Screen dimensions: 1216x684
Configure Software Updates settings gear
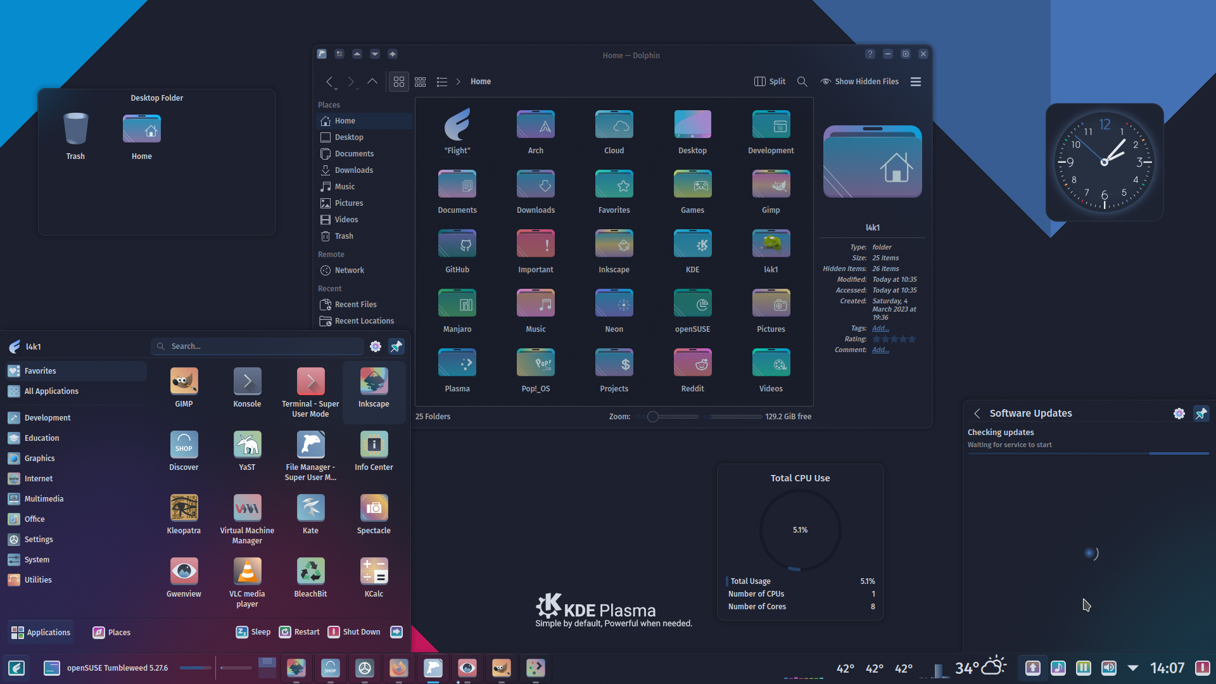coord(1179,414)
